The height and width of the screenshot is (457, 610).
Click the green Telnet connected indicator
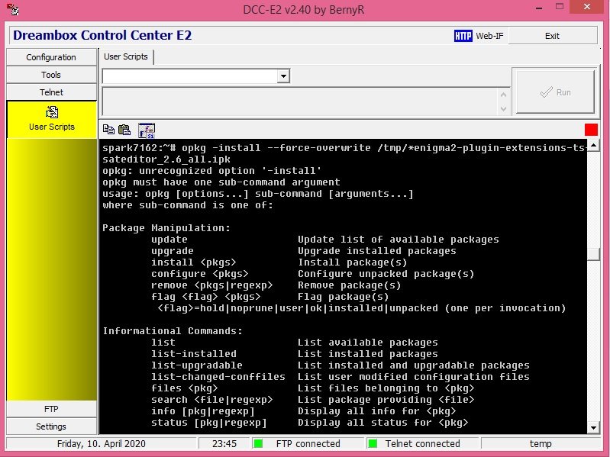coord(373,443)
